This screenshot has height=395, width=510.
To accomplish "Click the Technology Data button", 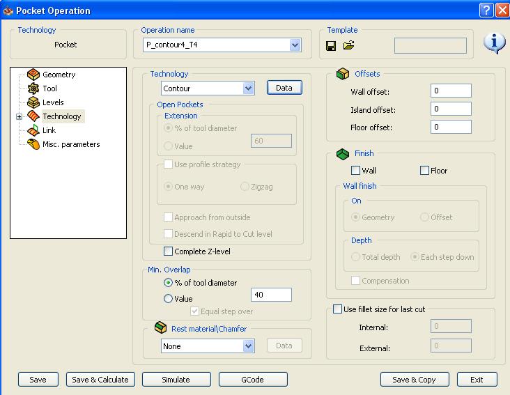I will tap(284, 88).
